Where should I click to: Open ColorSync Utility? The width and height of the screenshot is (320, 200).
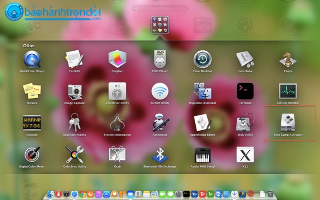click(74, 154)
